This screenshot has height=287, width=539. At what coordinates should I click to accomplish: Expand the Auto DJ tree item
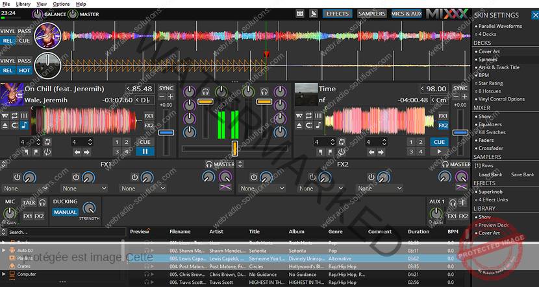5,250
